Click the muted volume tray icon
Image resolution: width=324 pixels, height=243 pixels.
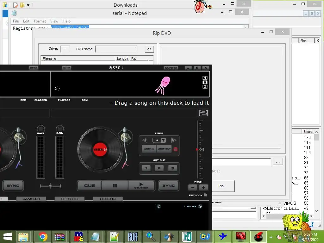point(279,237)
